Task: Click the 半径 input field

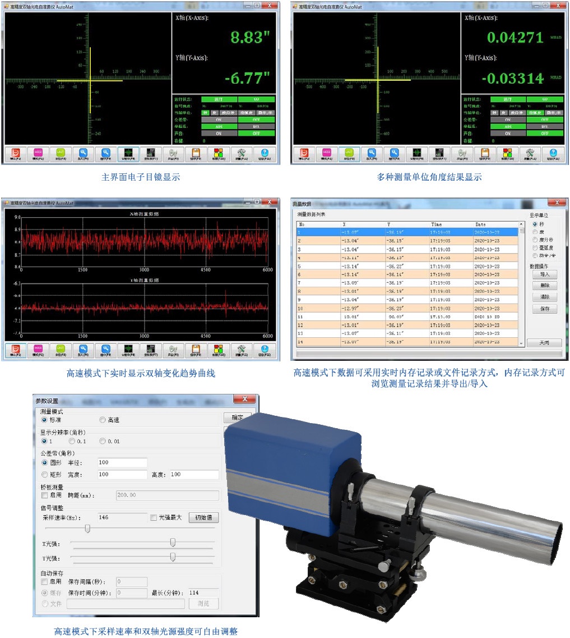Action: point(122,462)
